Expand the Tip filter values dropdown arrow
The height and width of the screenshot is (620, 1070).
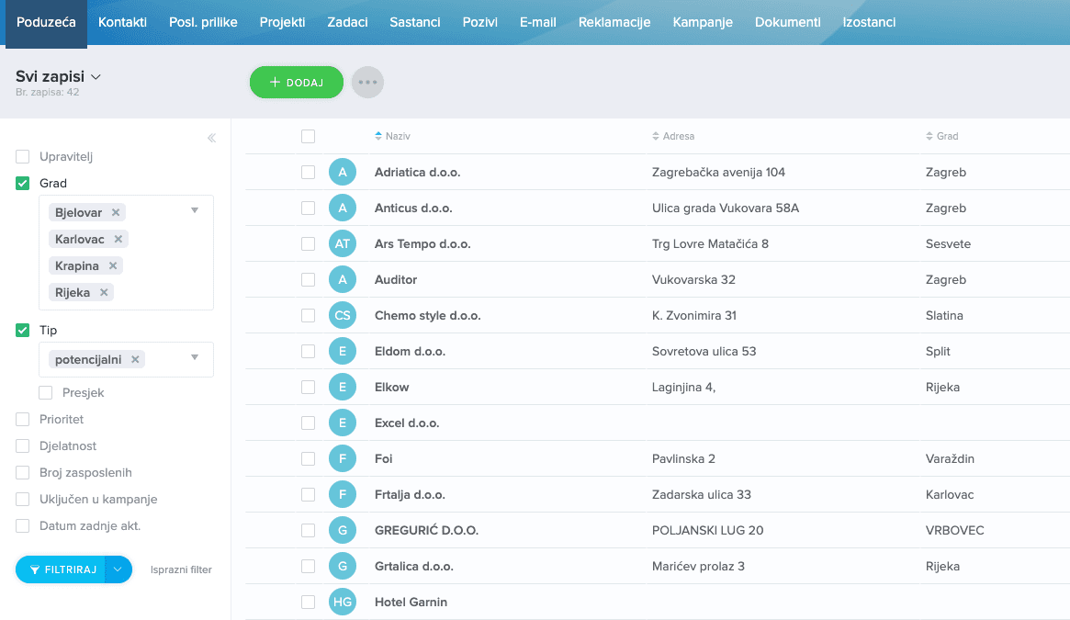tap(195, 357)
